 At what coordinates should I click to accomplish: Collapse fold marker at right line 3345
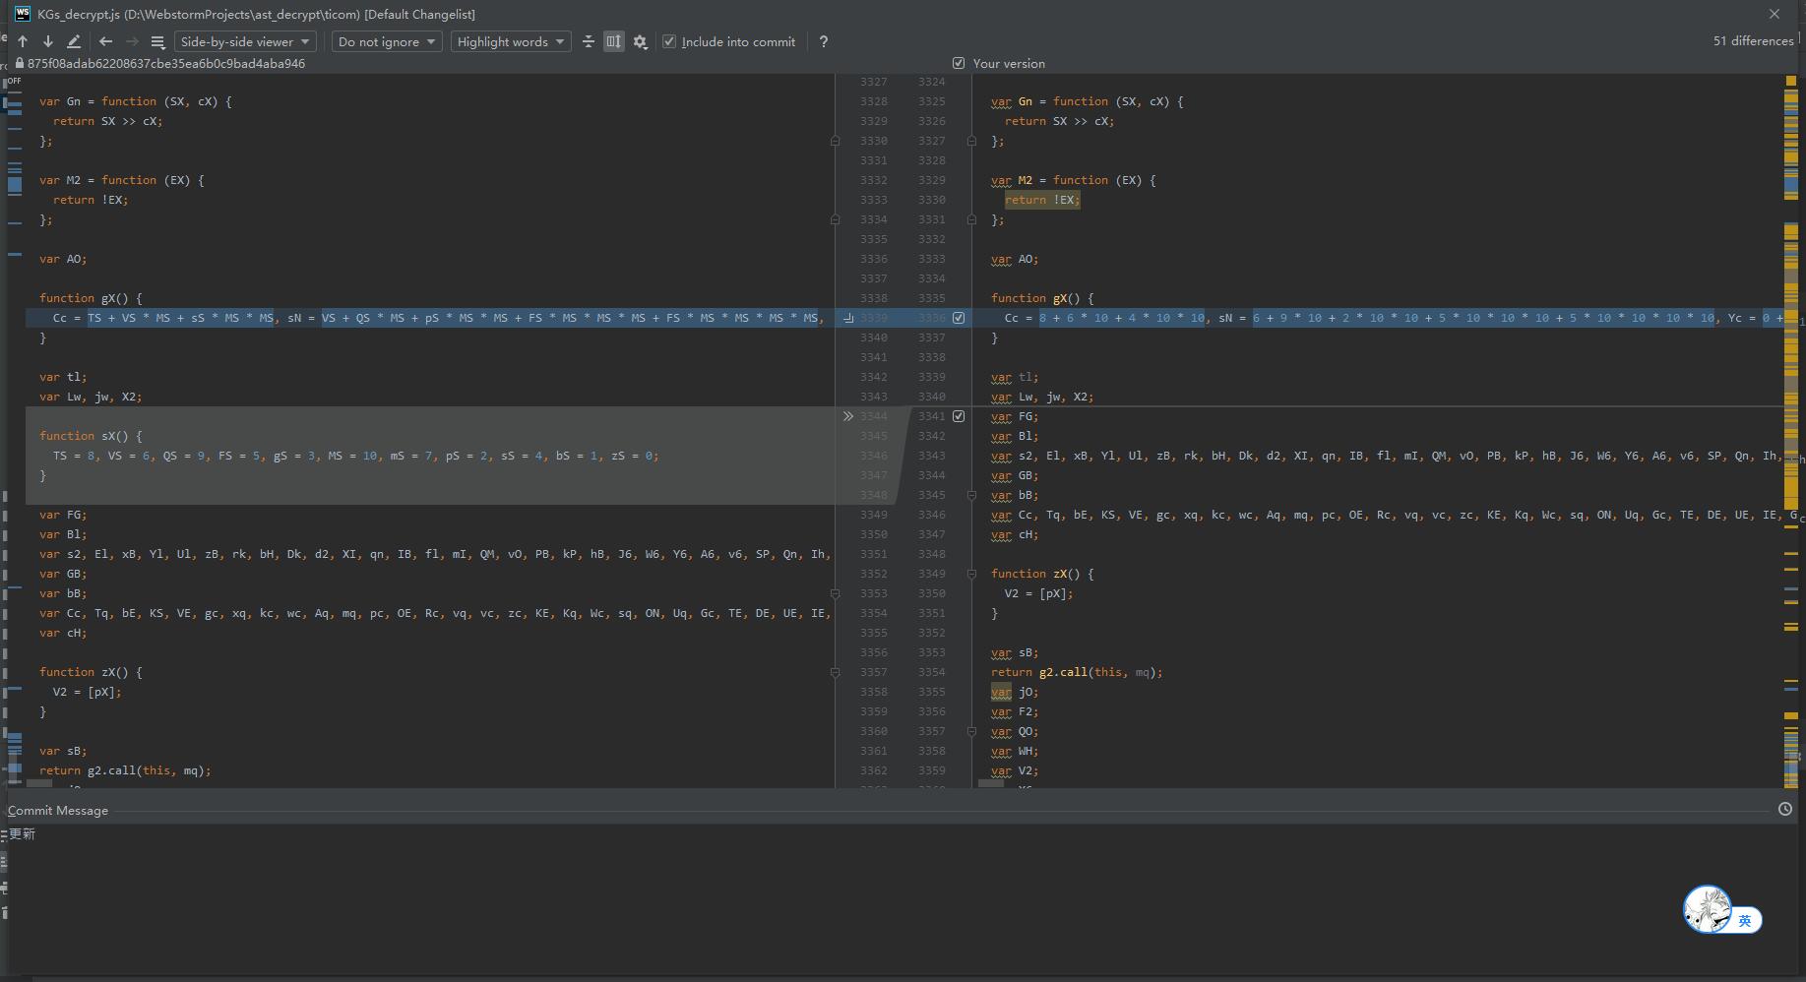tap(971, 495)
